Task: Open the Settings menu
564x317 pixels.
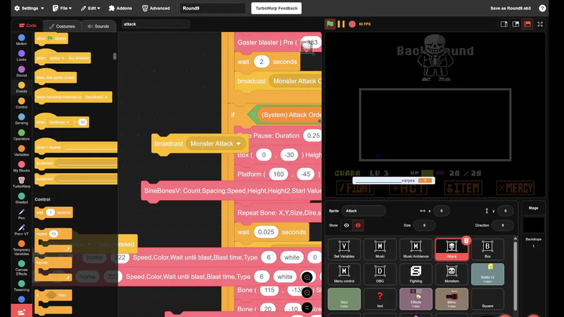Action: [29, 8]
